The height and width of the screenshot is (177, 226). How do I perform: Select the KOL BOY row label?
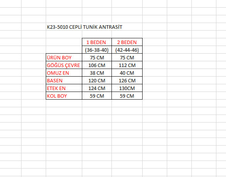(x=64, y=96)
